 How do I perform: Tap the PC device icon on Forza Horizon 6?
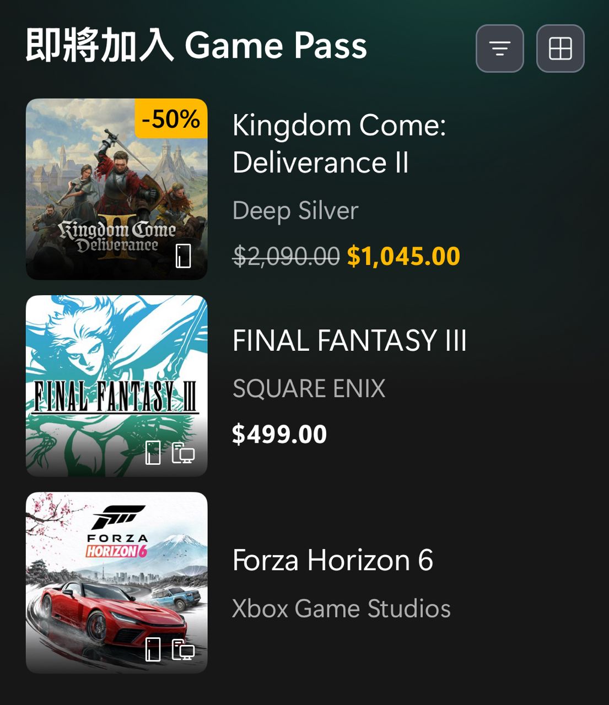click(183, 649)
